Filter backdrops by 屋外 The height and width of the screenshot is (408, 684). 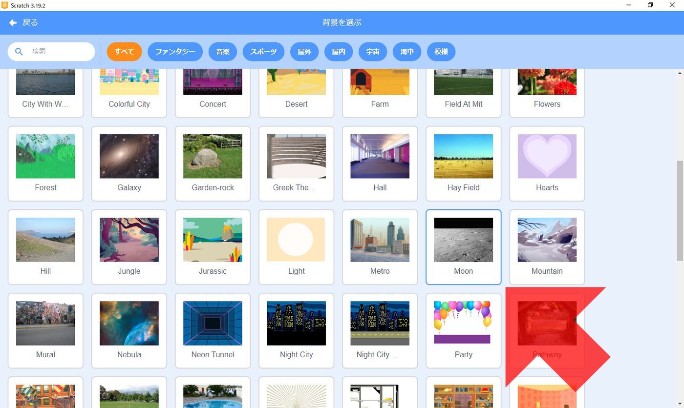coord(304,51)
